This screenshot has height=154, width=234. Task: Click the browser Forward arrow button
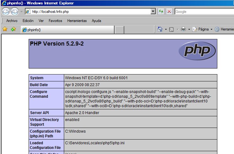coord(14,12)
